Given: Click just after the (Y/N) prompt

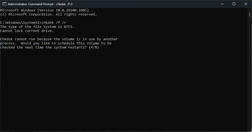Looking at the screenshot, I should [101, 47].
